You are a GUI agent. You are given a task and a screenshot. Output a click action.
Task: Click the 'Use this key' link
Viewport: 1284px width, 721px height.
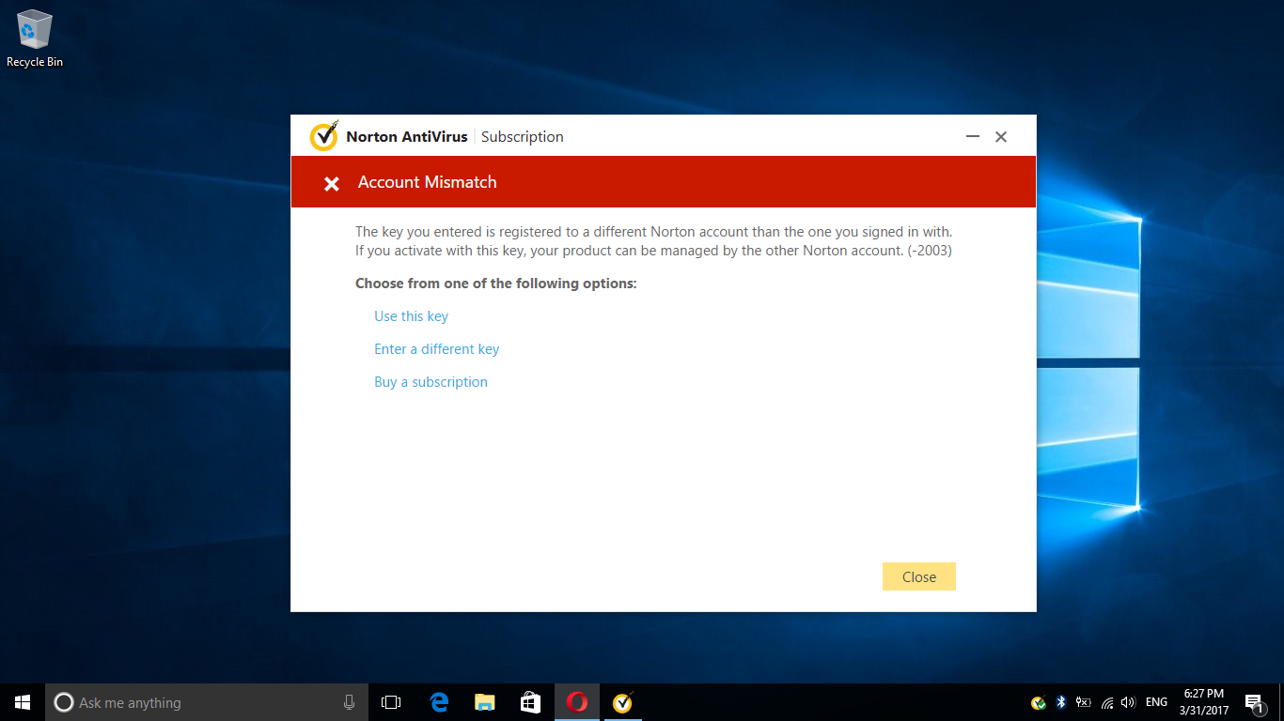coord(411,316)
